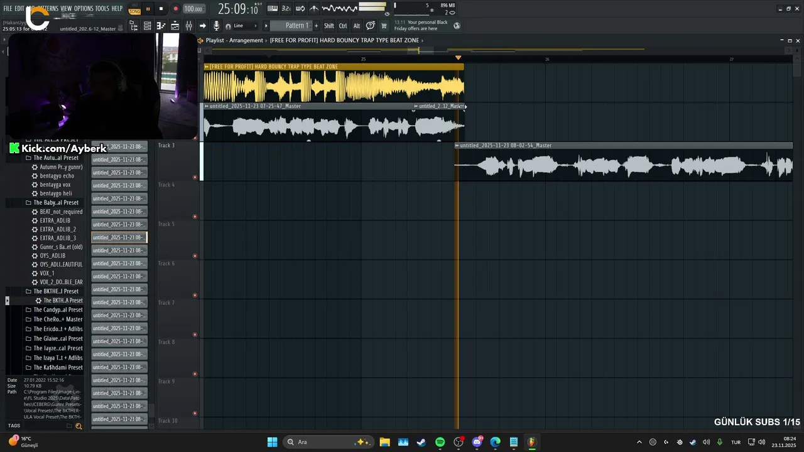The image size is (804, 452).
Task: Open the online shop cart icon
Action: [384, 26]
